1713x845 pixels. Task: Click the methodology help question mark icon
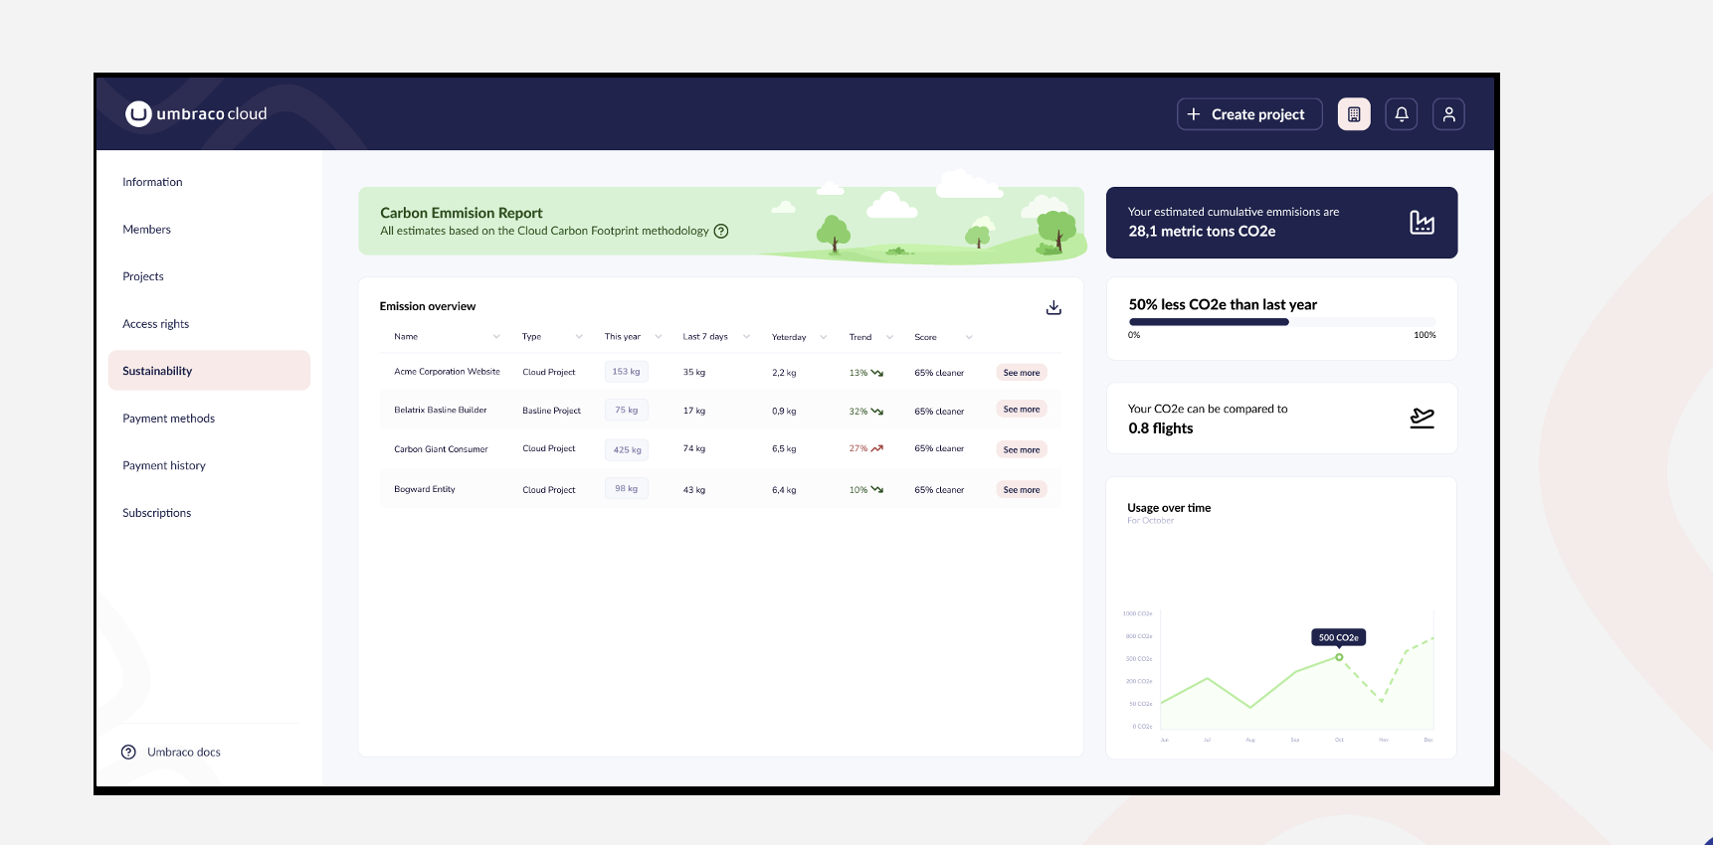tap(721, 232)
